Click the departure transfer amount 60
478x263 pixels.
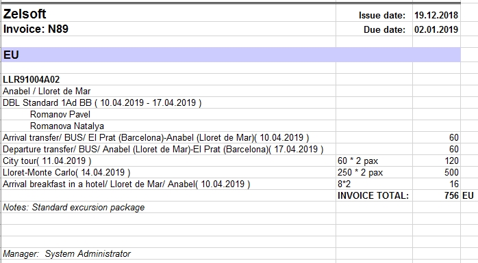point(453,150)
